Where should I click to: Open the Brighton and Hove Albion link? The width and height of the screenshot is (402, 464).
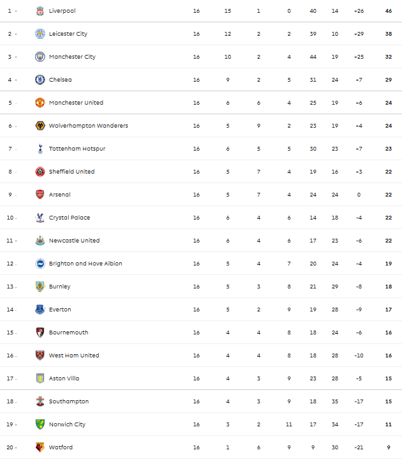point(86,264)
